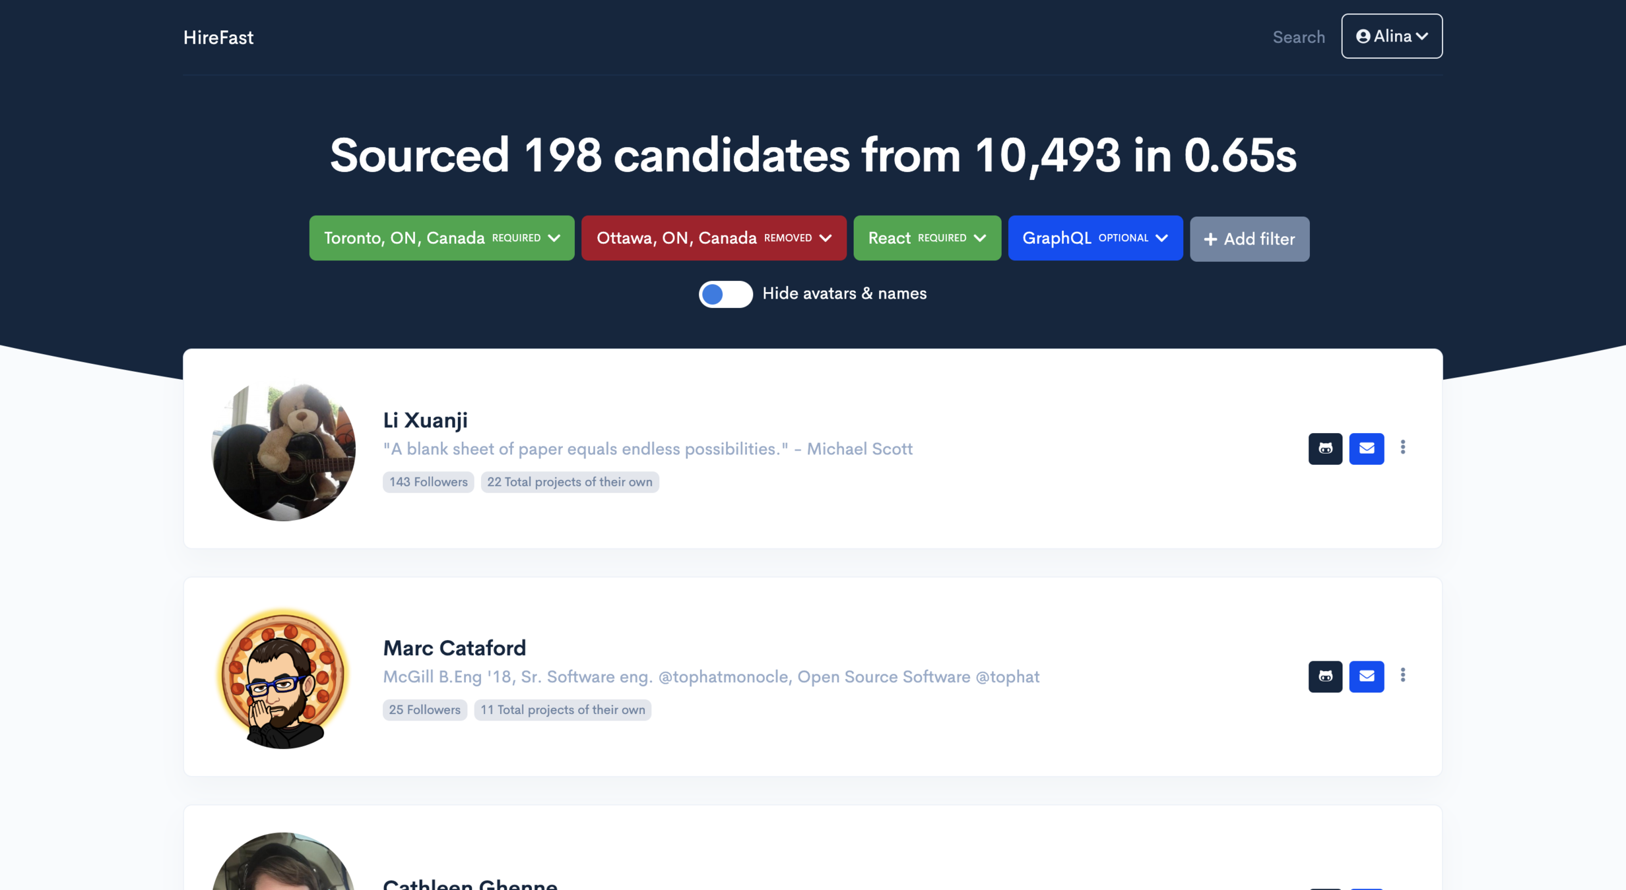This screenshot has width=1626, height=890.
Task: Click the email icon for Li Xuanji
Action: [1366, 449]
